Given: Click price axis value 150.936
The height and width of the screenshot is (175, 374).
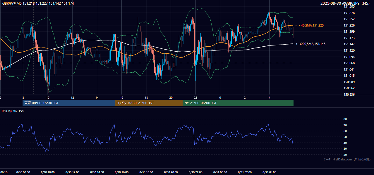Looking at the screenshot, I should point(349,94).
